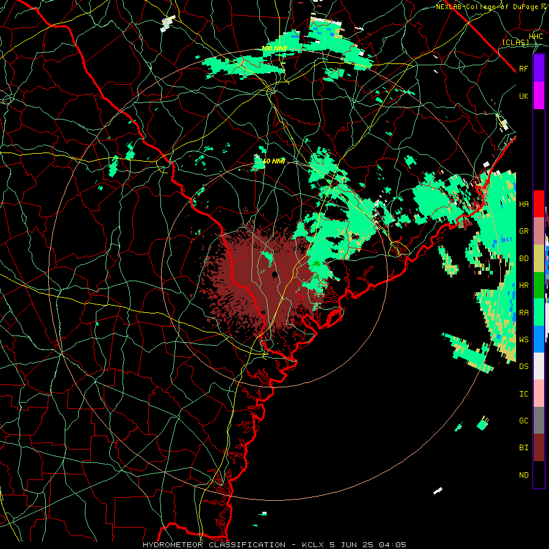Pick the WS blue legend swatch
The width and height of the screenshot is (549, 549).
coord(539,339)
